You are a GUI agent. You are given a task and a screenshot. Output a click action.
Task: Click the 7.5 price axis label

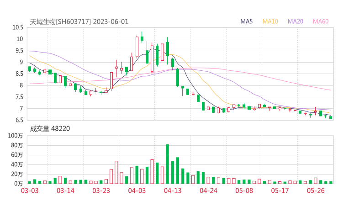19,97
